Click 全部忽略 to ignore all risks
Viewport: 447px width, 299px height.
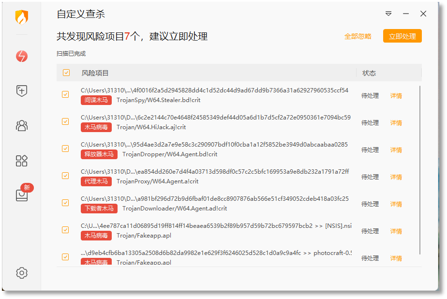pyautogui.click(x=358, y=36)
